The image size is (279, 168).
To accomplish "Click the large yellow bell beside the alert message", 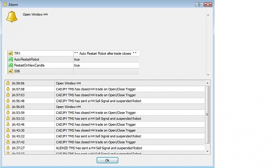I will pos(12,17).
